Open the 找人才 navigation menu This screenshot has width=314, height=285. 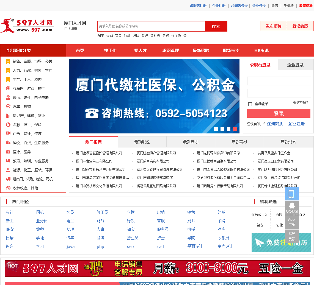pos(141,51)
